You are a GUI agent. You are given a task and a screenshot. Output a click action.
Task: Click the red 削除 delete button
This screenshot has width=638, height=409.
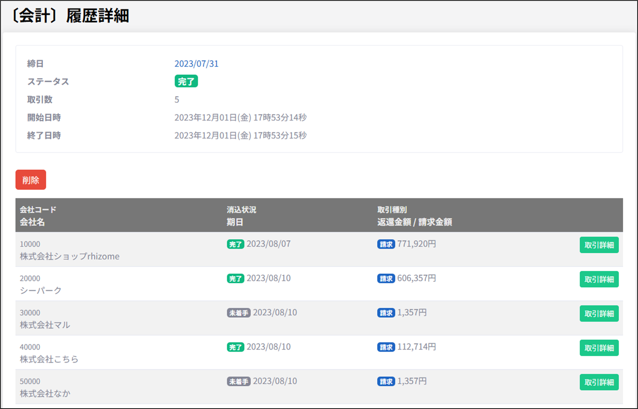[31, 180]
